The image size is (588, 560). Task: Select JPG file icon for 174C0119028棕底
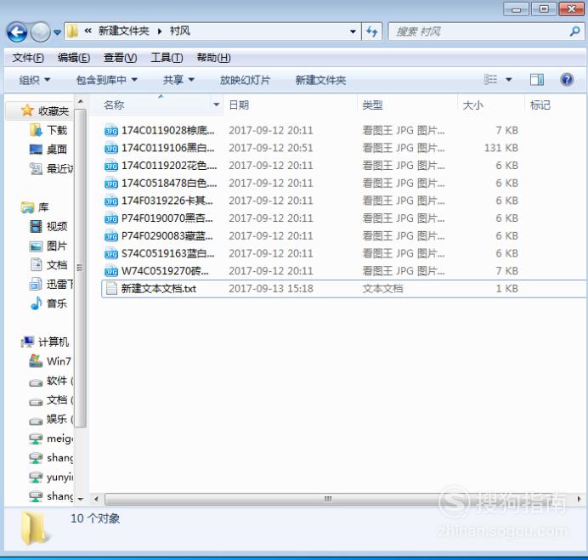111,130
